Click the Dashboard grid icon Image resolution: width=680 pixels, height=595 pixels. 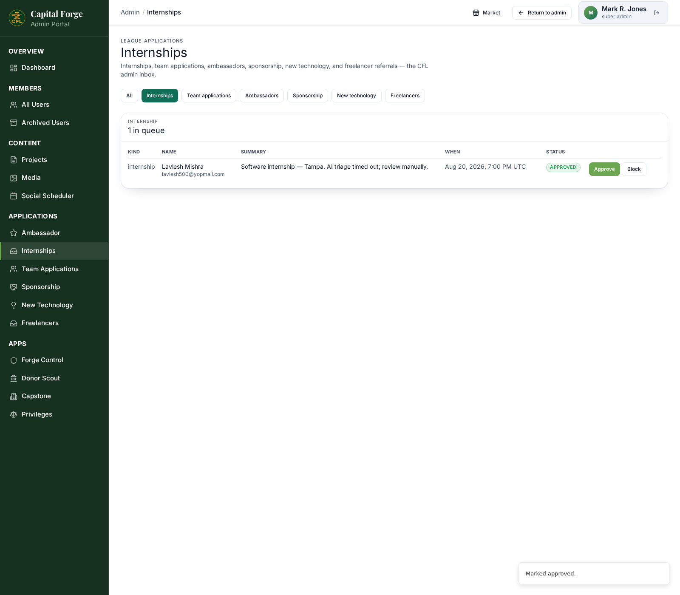14,68
